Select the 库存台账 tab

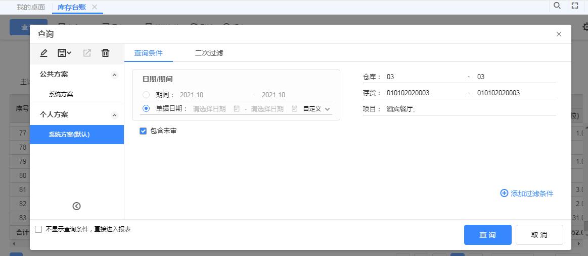(72, 7)
